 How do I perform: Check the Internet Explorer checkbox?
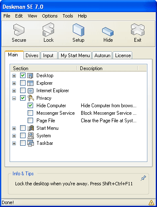[23, 91]
